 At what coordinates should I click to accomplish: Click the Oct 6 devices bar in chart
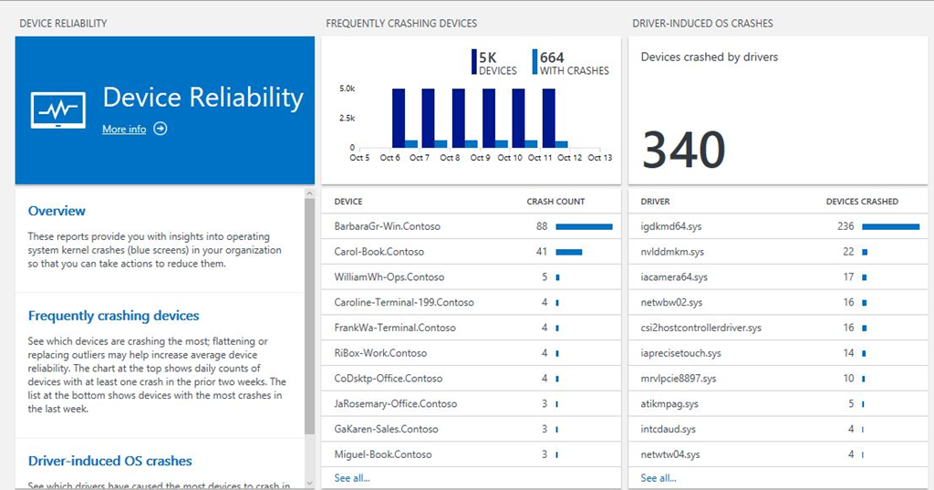pos(398,117)
